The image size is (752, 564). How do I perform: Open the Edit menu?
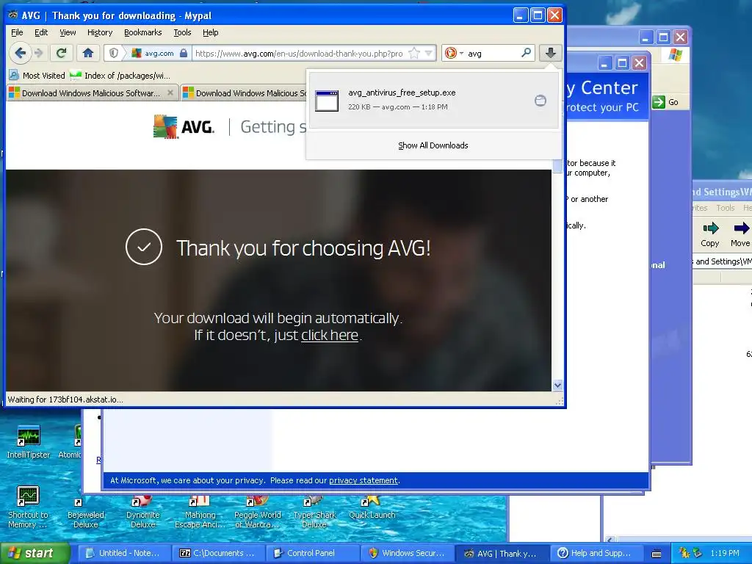tap(41, 32)
